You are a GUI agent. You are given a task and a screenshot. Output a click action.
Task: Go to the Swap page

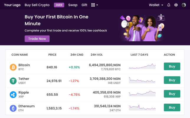coord(73,5)
